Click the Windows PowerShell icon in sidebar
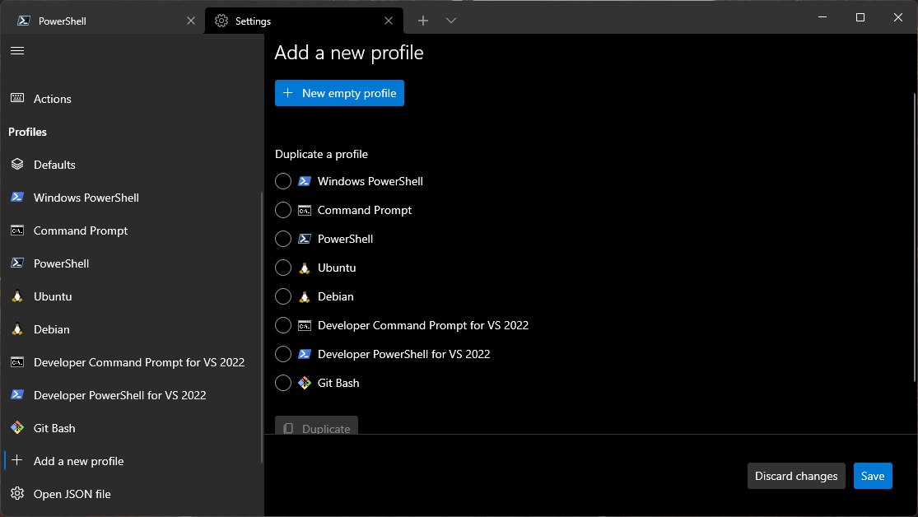The height and width of the screenshot is (517, 918). 17,198
